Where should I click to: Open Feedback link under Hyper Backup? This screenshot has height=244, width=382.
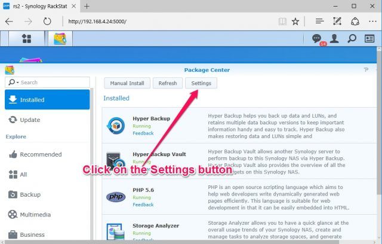[x=143, y=133]
